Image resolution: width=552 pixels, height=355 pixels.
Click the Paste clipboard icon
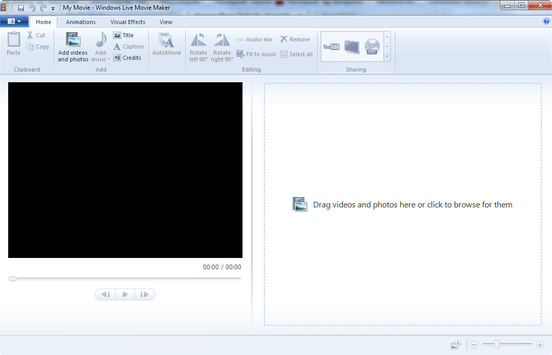coord(14,43)
